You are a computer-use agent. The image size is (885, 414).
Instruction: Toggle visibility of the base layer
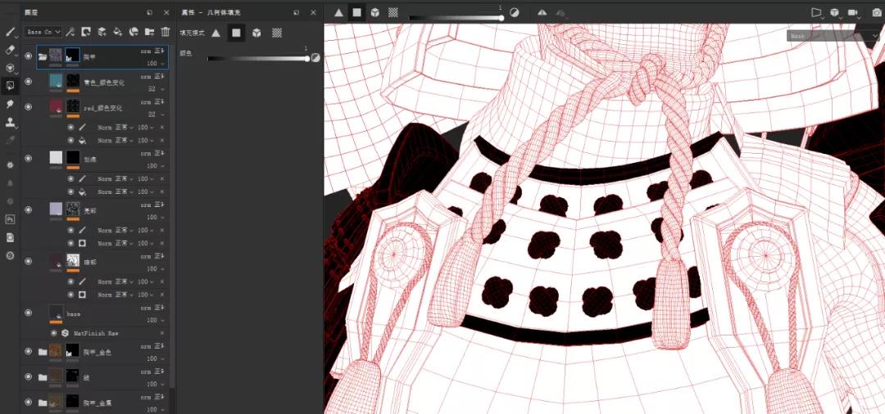(x=28, y=313)
